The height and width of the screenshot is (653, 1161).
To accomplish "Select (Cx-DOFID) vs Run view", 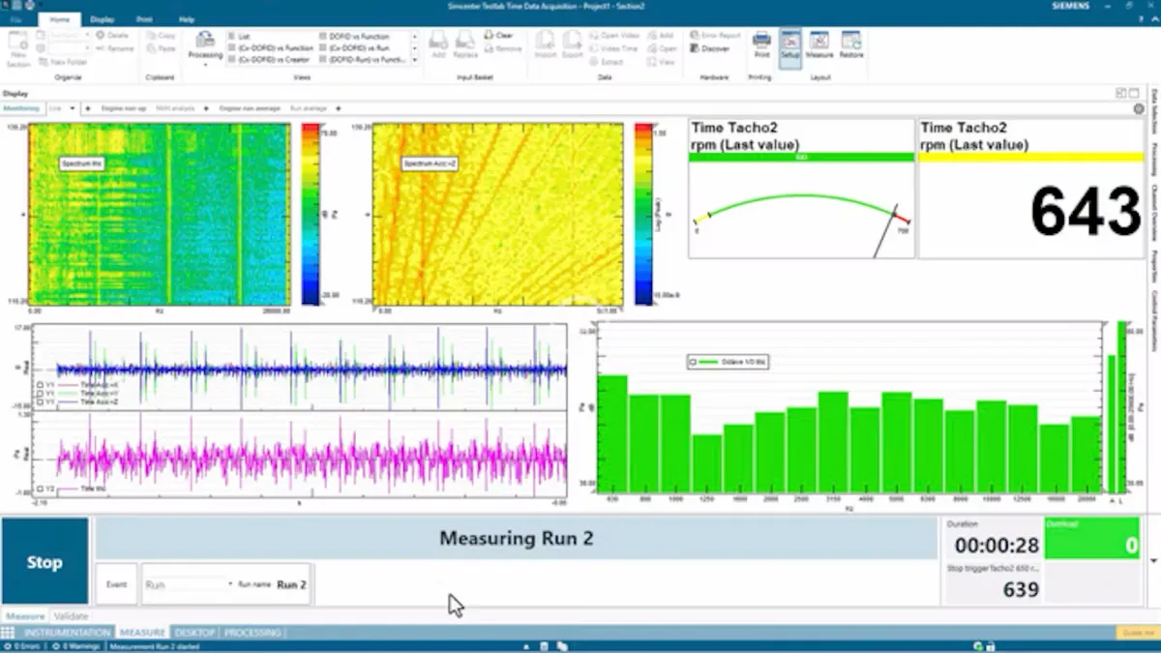I will [x=354, y=47].
